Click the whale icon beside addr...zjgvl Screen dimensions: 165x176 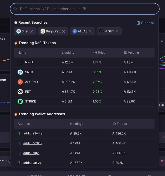(19, 153)
